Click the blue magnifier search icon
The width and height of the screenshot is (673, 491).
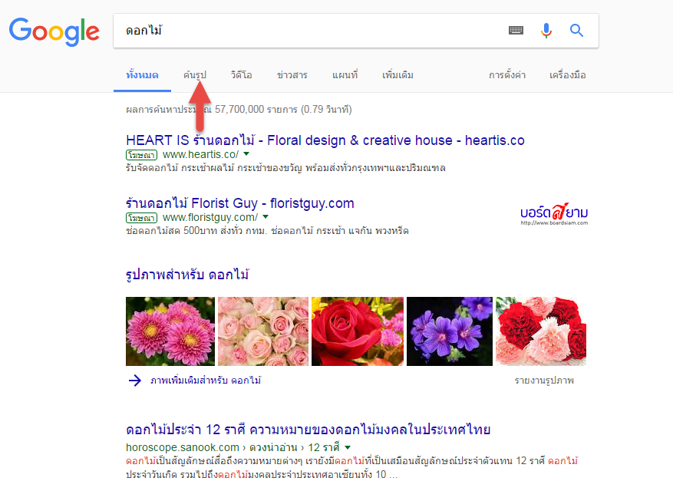pos(576,31)
